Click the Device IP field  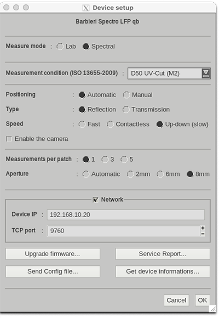126,215
